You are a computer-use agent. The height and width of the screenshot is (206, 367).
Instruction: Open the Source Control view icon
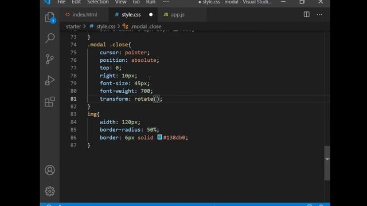(50, 59)
